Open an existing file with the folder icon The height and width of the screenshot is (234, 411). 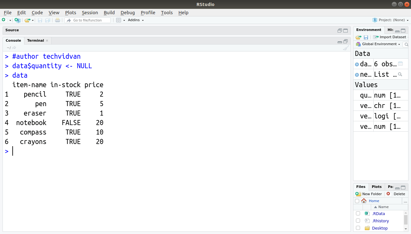point(27,20)
